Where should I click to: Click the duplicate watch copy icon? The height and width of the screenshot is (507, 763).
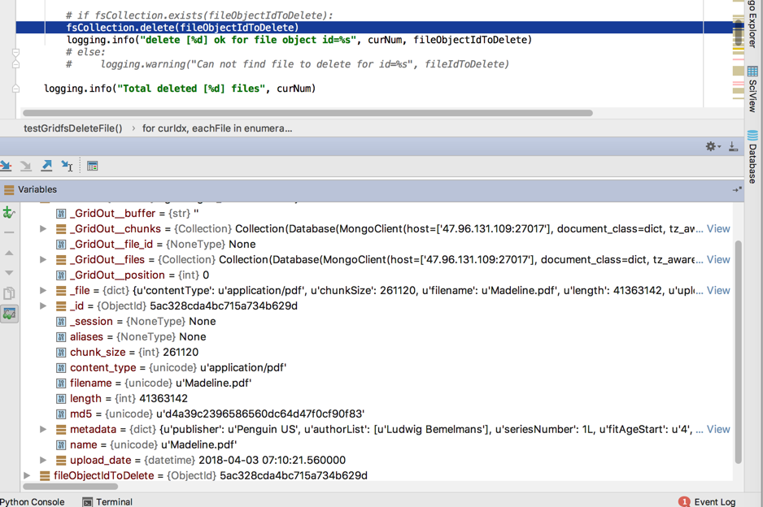click(9, 293)
